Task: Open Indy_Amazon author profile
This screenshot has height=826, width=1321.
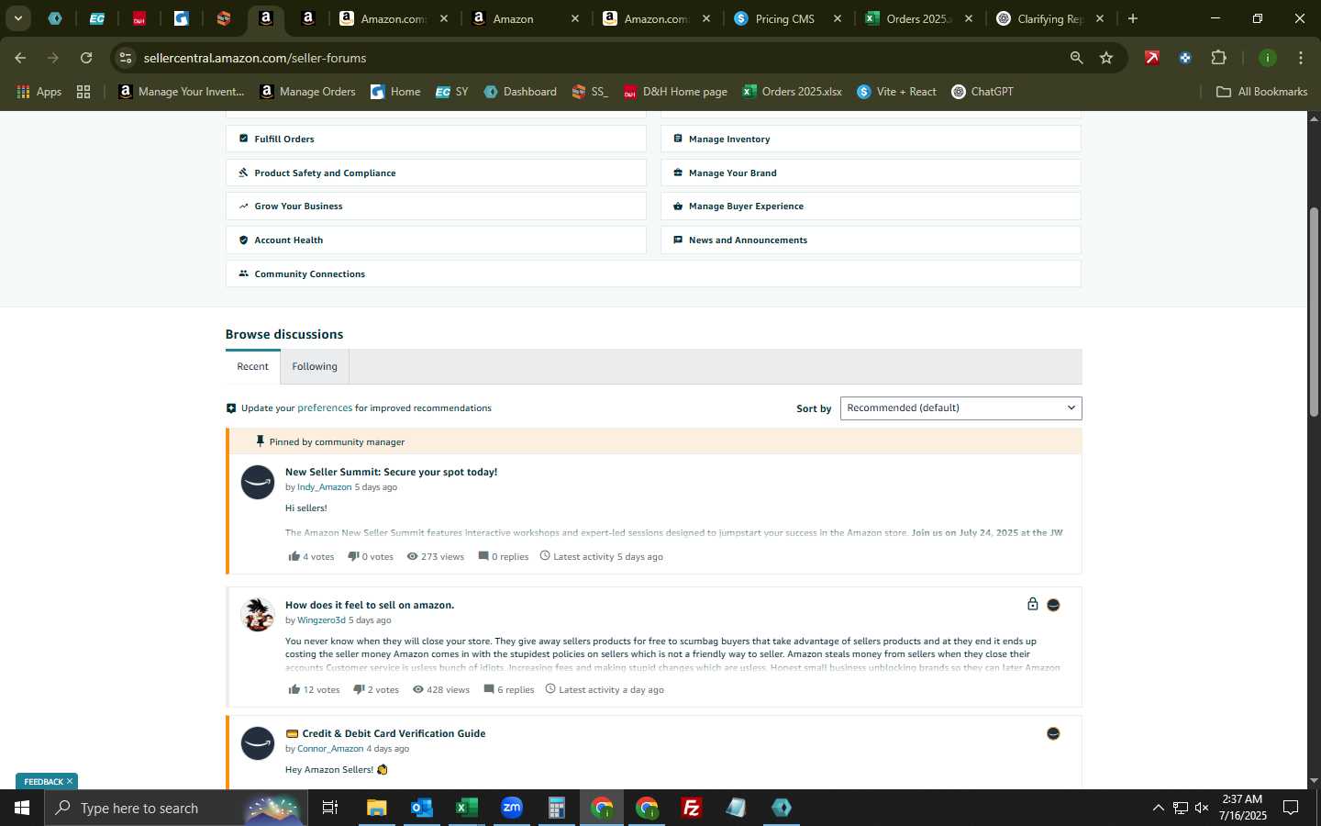Action: pos(324,487)
